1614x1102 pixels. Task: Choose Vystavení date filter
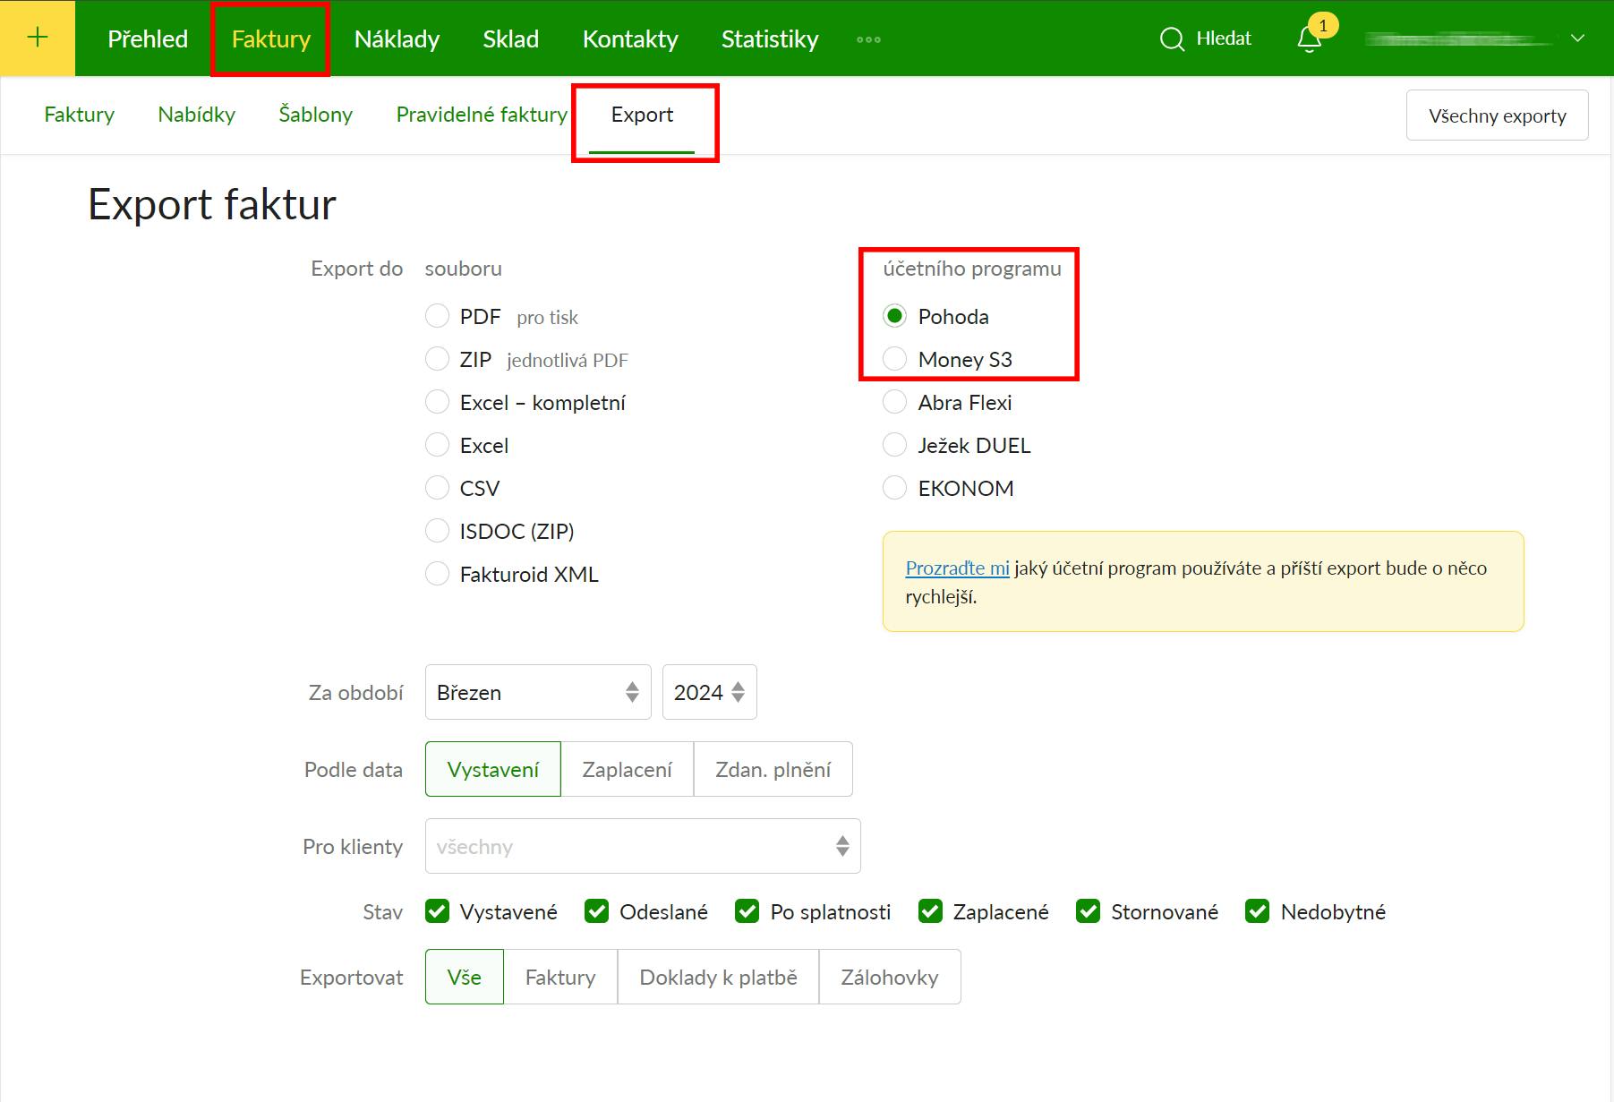[x=493, y=769]
